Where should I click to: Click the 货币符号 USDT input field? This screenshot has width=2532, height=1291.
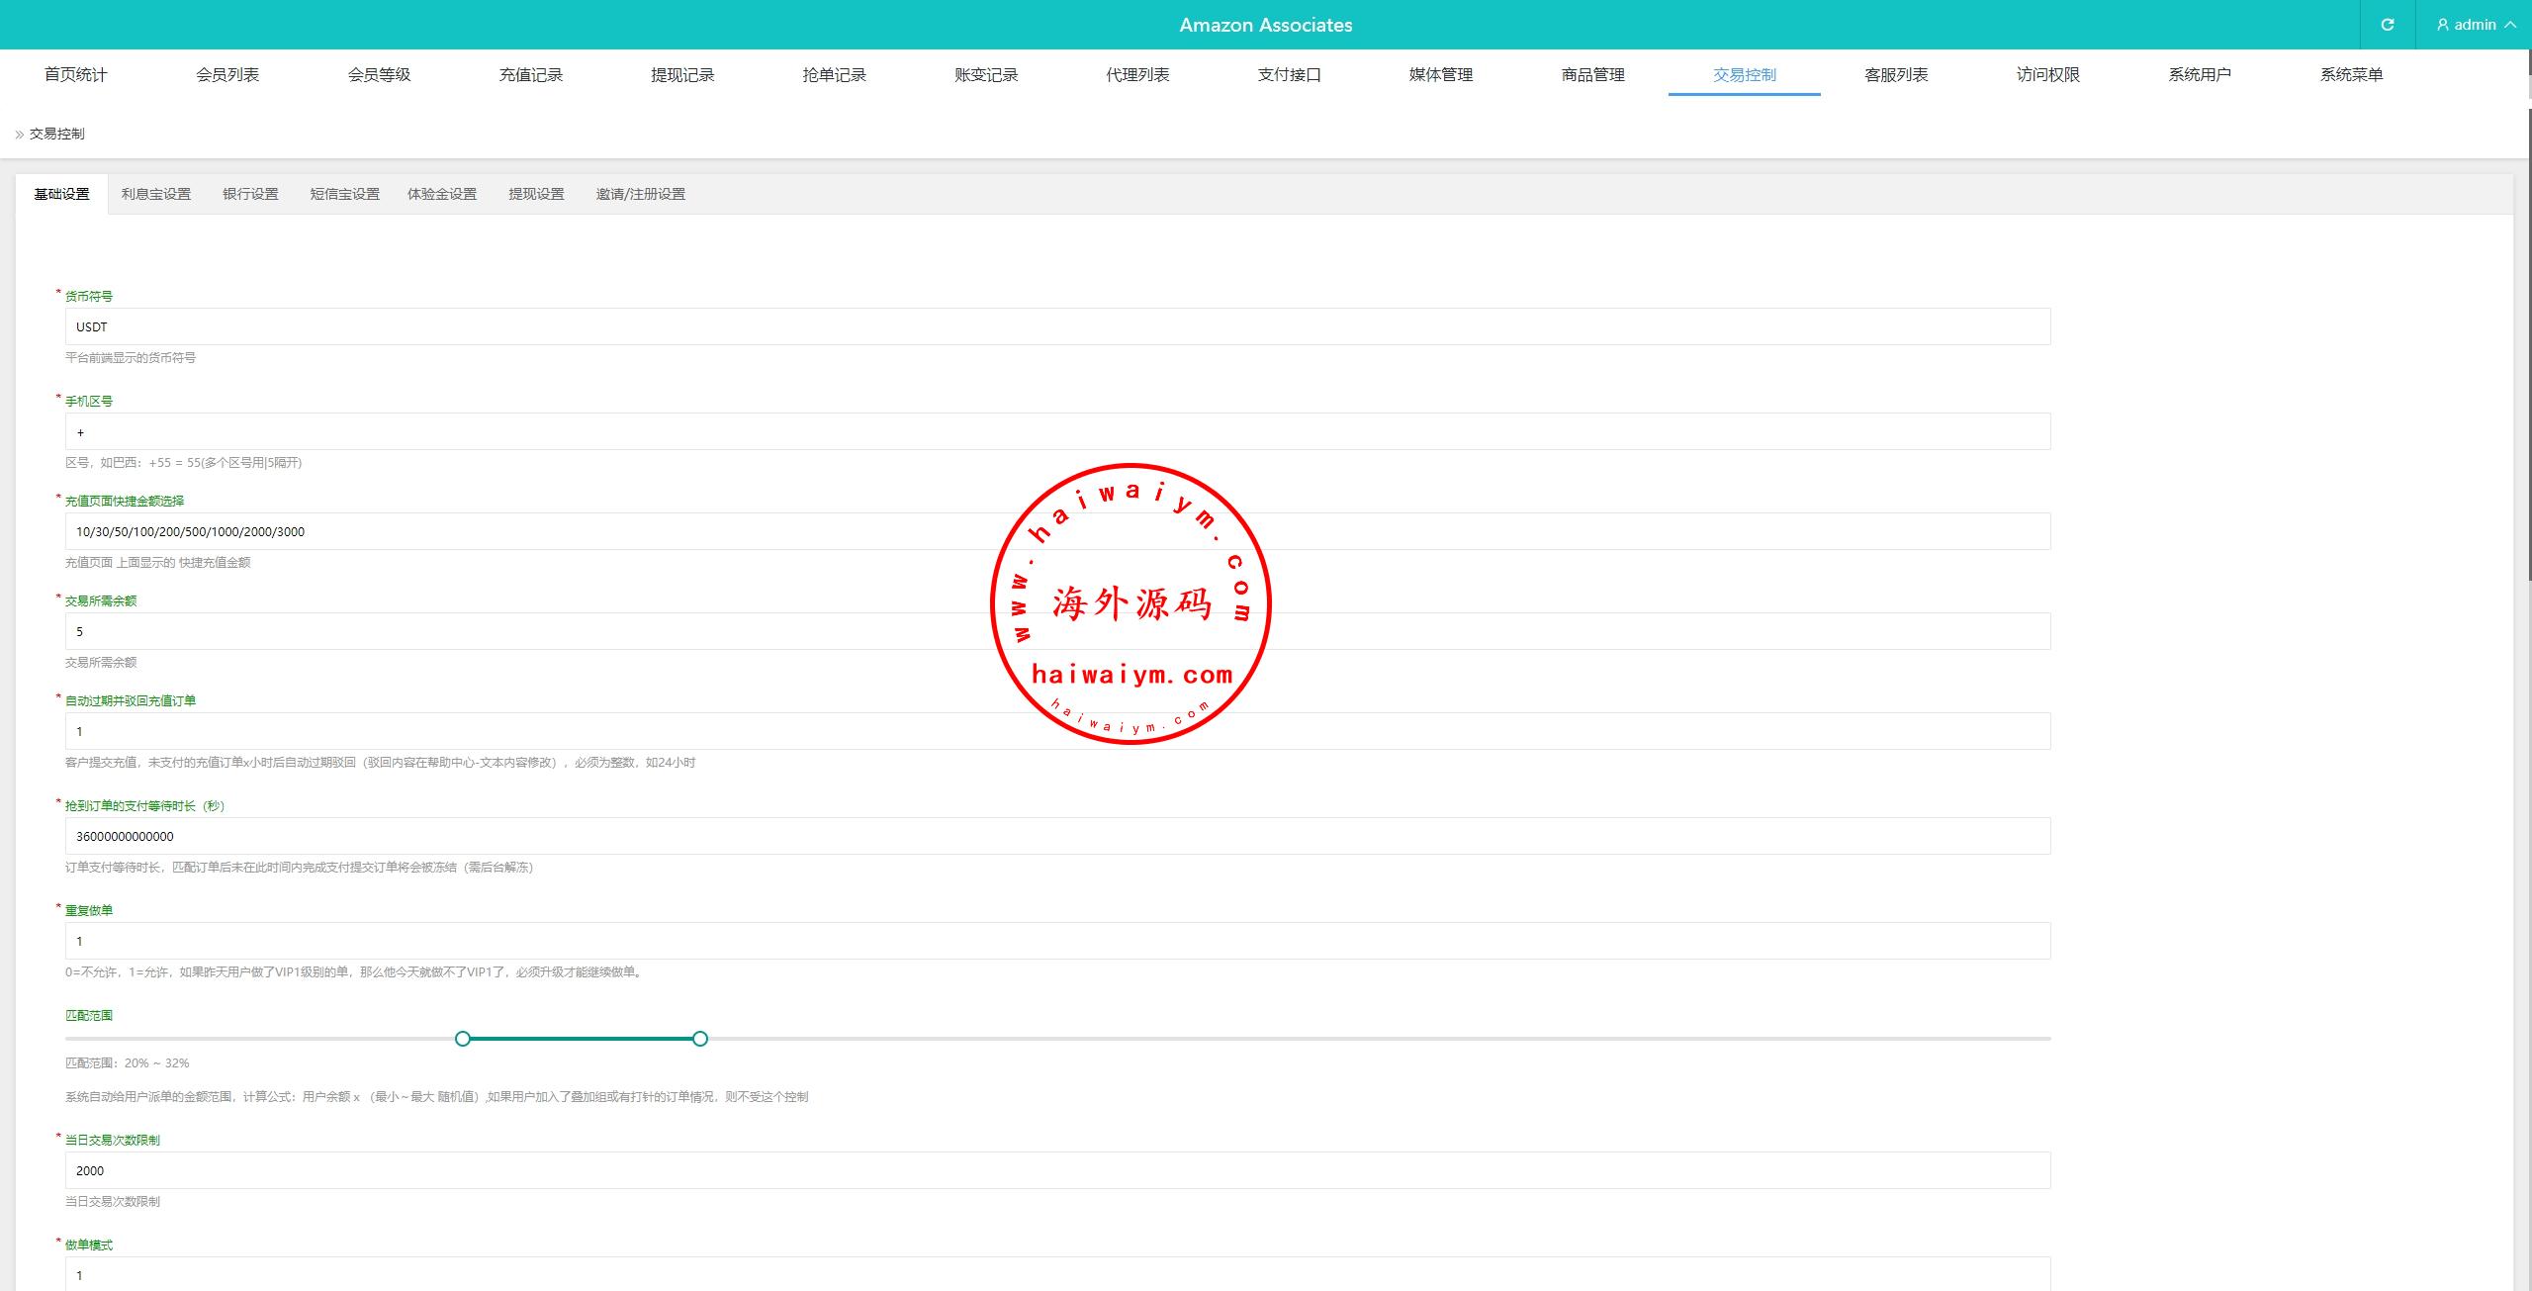pos(1057,326)
